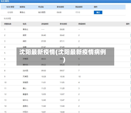The height and width of the screenshot is (113, 131).
Task: Click arrival time 07:09
Action: click(x=43, y=41)
